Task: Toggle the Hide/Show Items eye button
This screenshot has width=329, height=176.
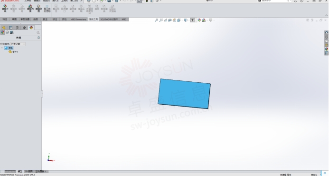Action: (x=192, y=20)
